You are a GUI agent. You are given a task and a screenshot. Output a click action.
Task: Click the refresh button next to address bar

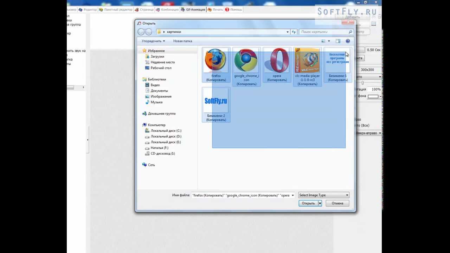(294, 32)
